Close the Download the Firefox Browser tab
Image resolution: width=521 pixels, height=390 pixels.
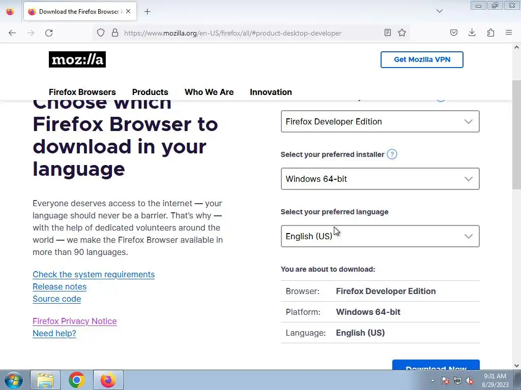pos(128,11)
